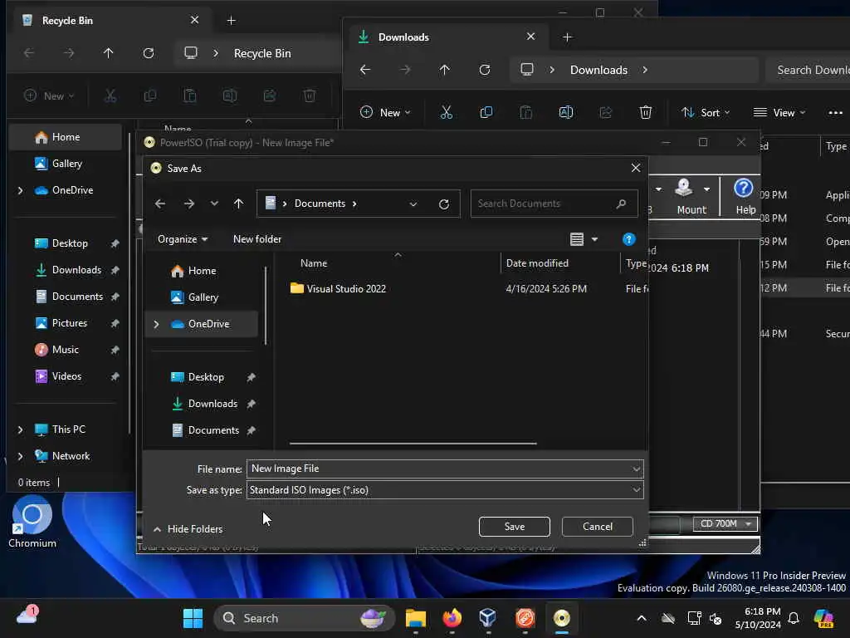Open File Explorer from the taskbar
The height and width of the screenshot is (638, 850).
point(416,618)
